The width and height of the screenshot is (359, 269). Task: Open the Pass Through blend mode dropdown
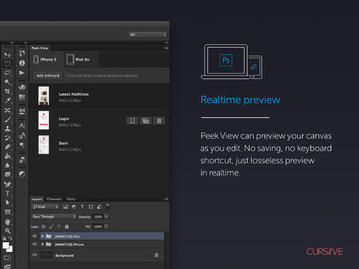54,217
